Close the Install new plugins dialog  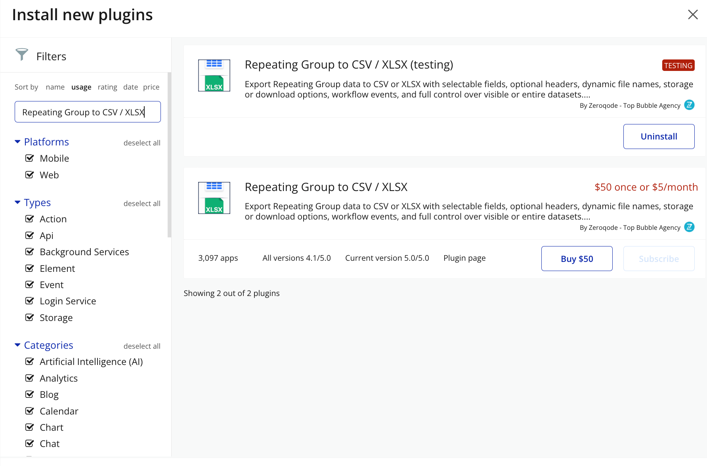(x=692, y=15)
